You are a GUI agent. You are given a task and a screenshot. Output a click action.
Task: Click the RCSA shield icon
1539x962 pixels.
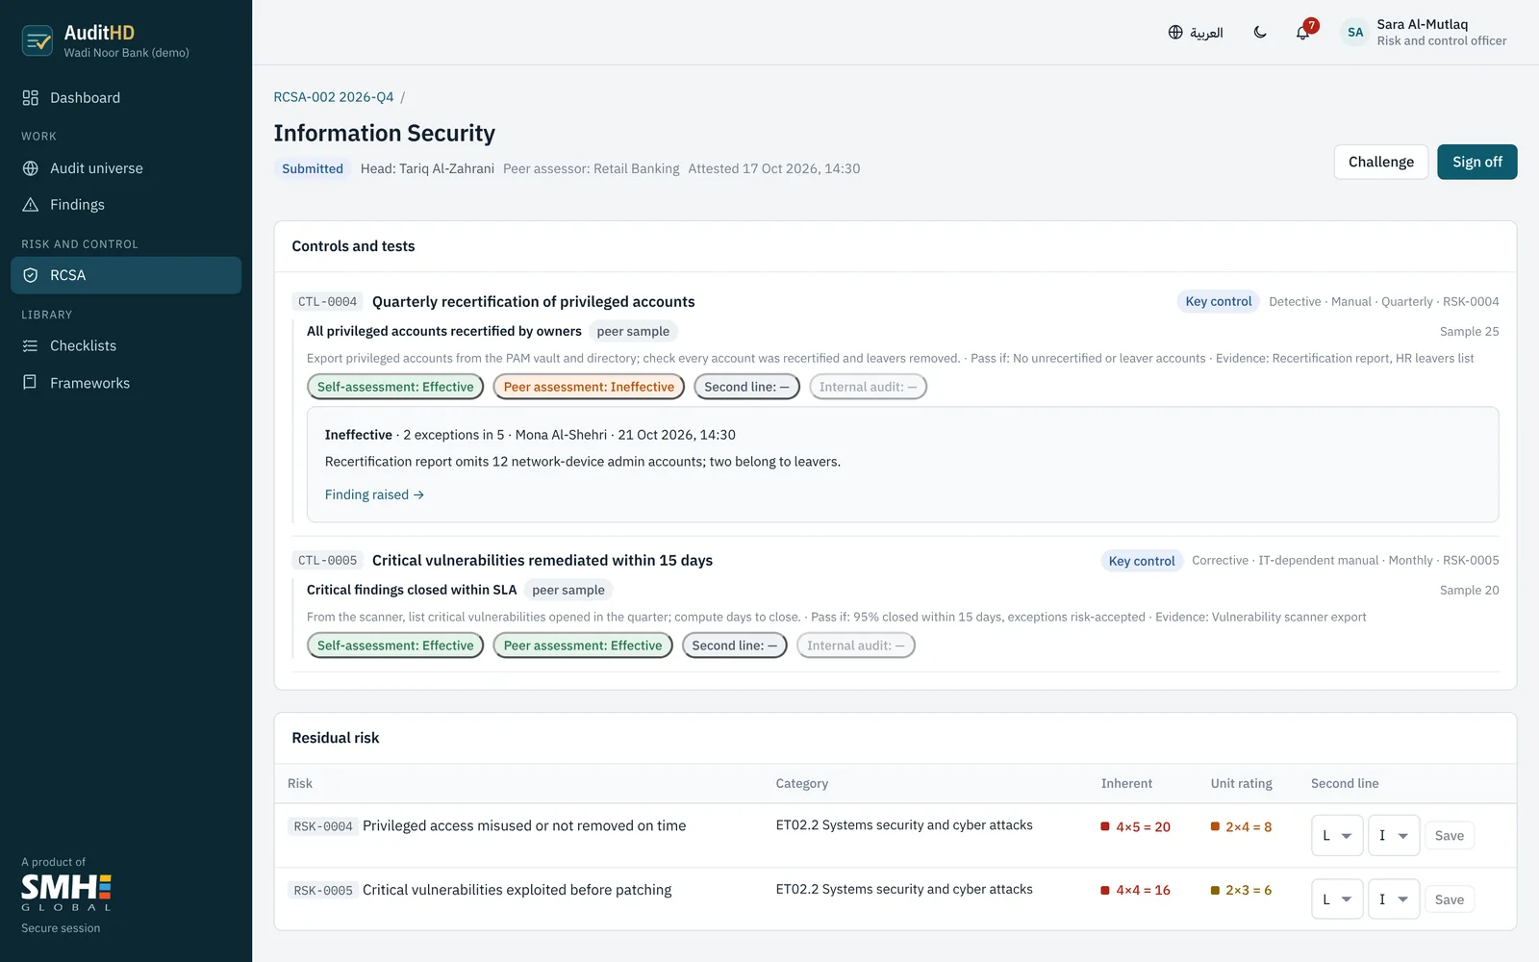(31, 275)
